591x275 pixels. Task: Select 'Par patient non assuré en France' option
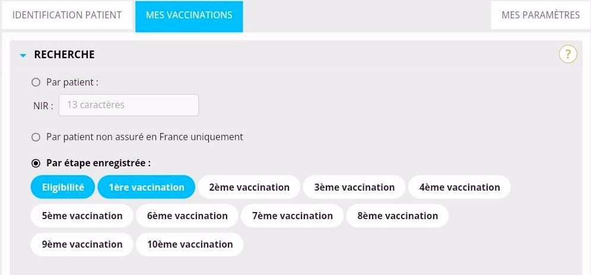pyautogui.click(x=36, y=137)
